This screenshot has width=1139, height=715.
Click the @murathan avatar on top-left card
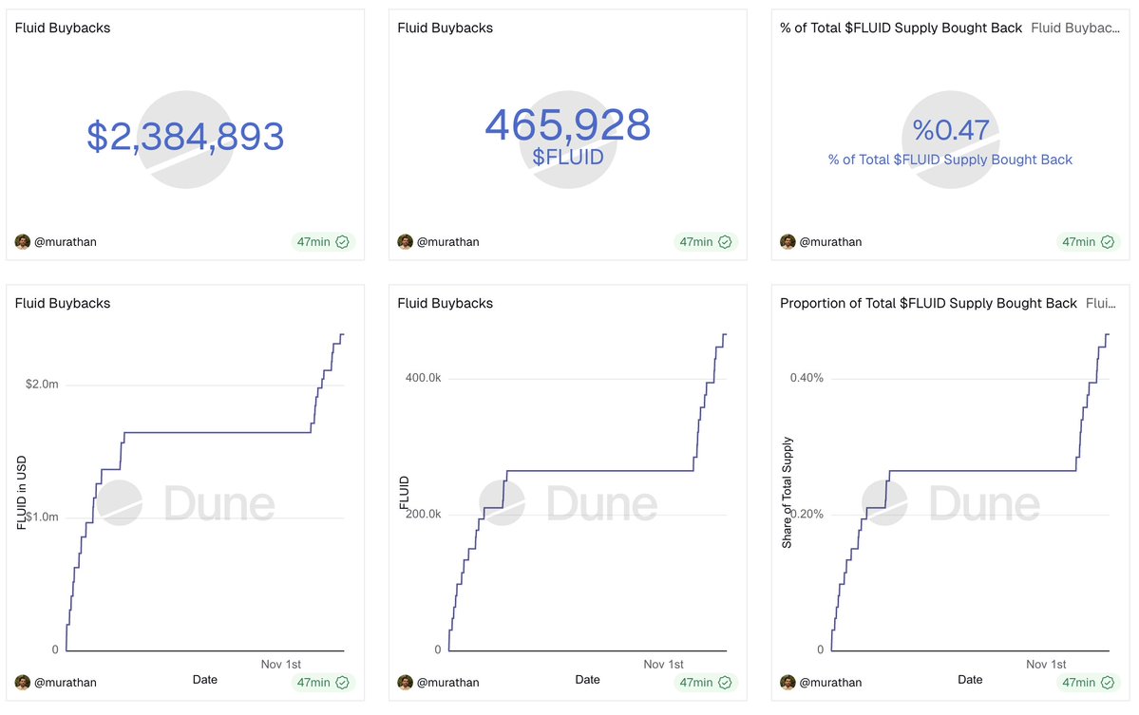point(23,242)
